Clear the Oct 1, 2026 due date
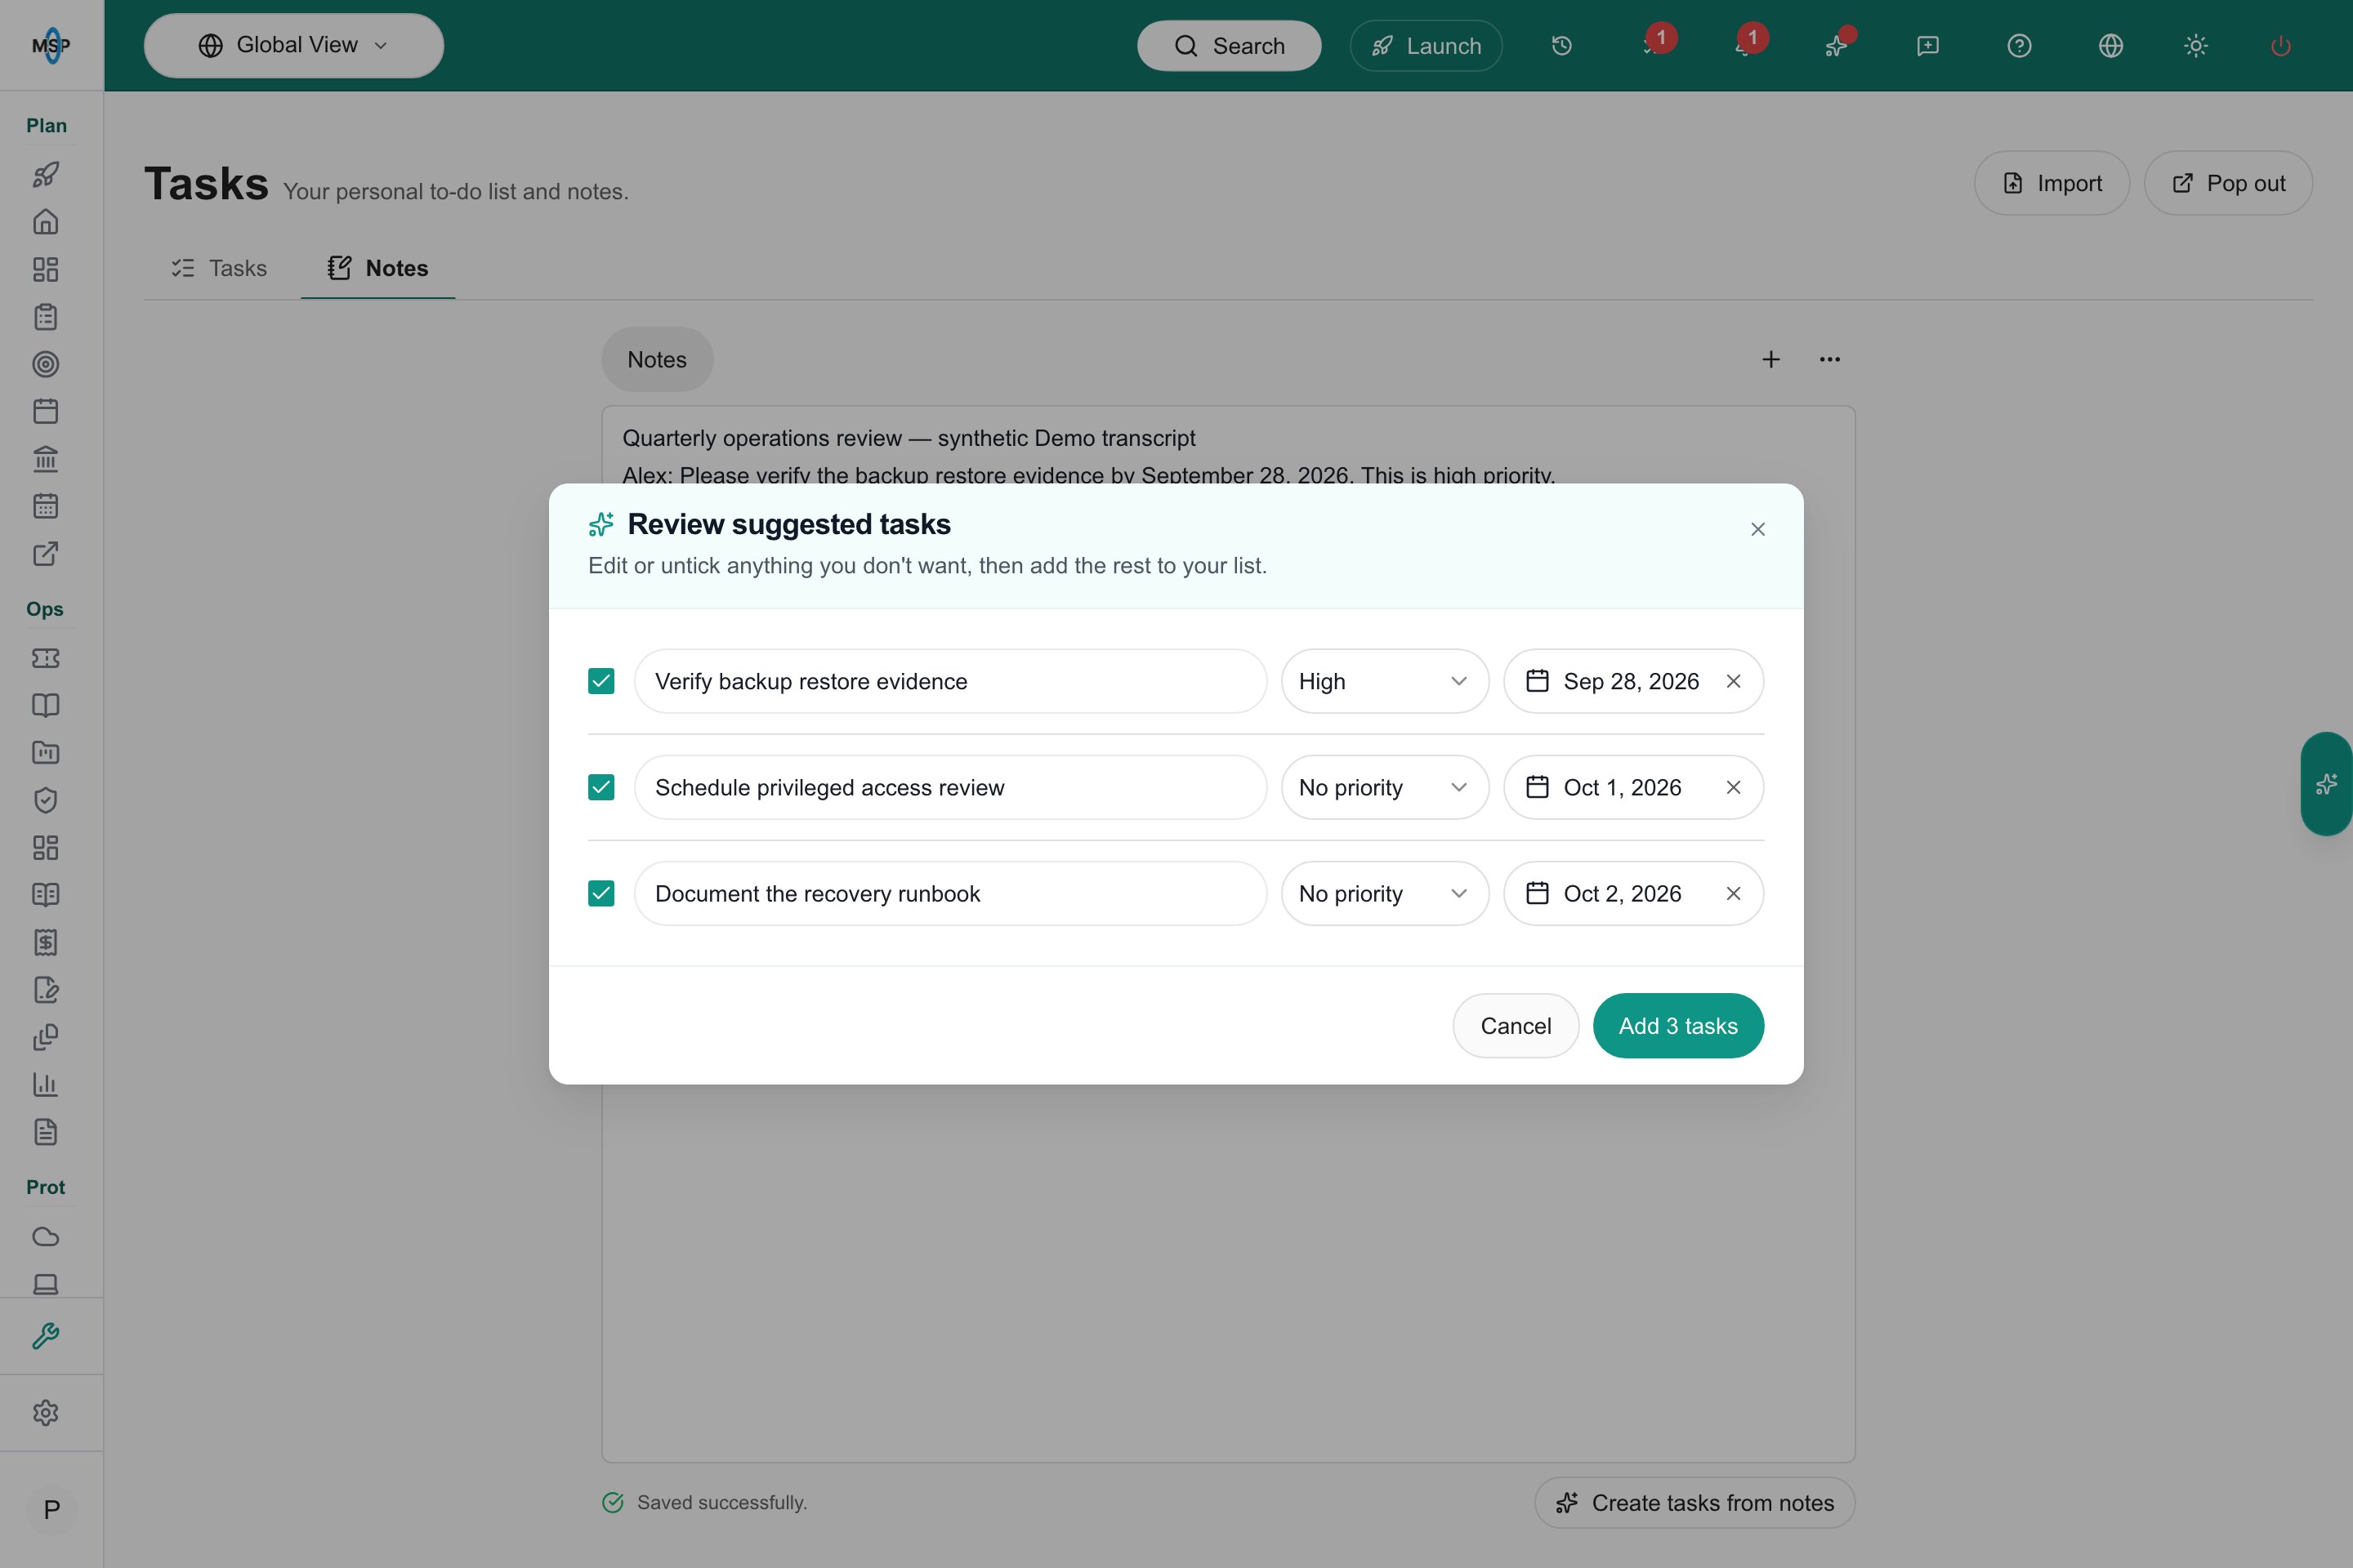The width and height of the screenshot is (2353, 1568). coord(1734,787)
